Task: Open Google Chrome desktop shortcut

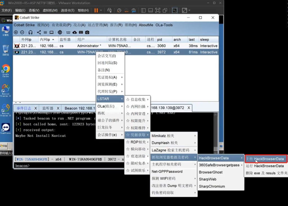Action: click(6, 71)
